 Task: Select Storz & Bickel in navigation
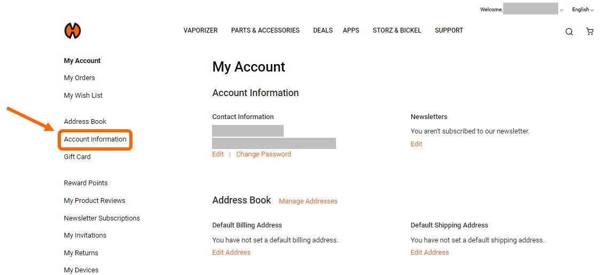coord(397,30)
